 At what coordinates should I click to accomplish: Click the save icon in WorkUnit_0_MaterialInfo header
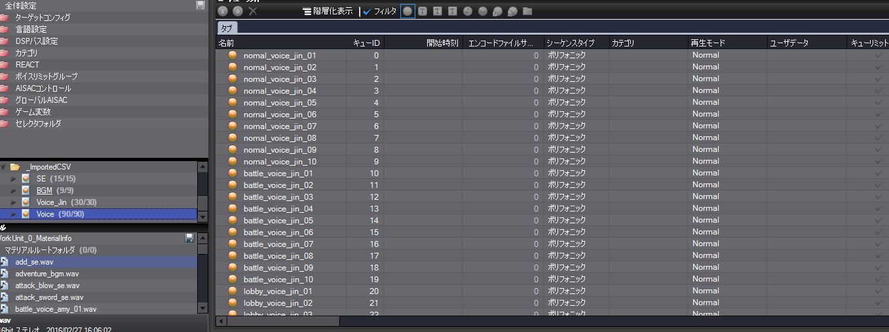[189, 238]
